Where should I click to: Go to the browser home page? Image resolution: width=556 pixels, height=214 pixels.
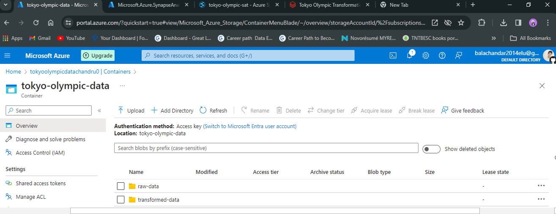point(51,23)
